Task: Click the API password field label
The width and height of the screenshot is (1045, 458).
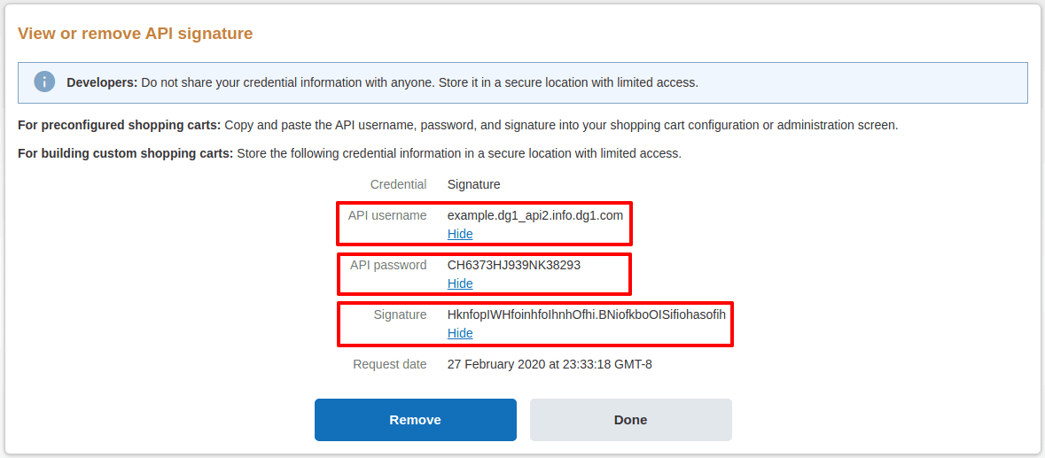Action: pos(388,265)
